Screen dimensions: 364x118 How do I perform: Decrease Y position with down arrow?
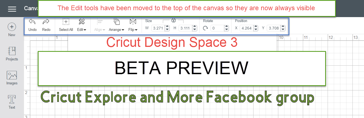click(x=283, y=29)
